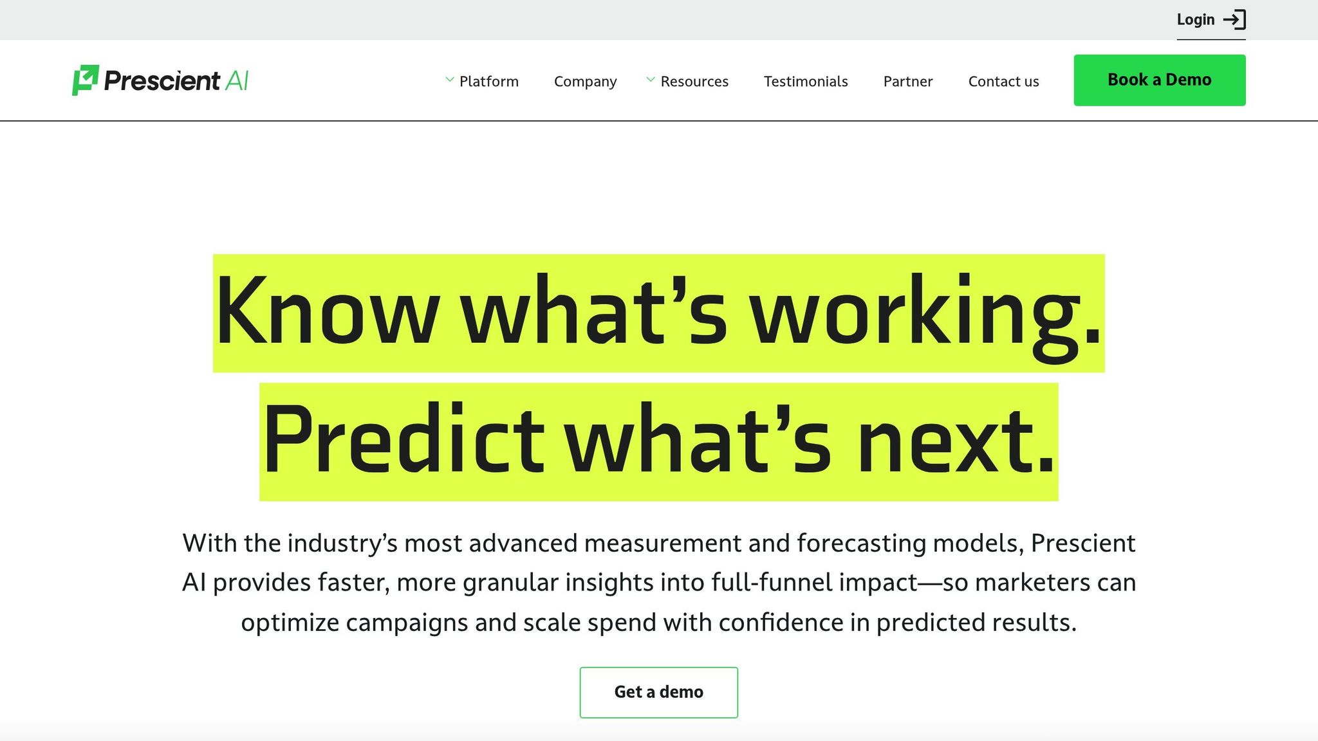Select the green chevron beside Resources
The width and height of the screenshot is (1318, 741).
click(x=650, y=78)
